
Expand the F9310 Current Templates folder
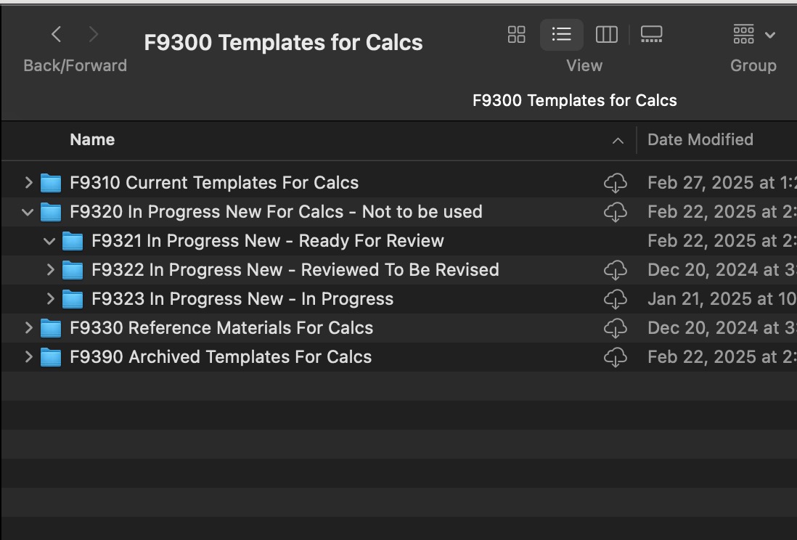click(28, 183)
